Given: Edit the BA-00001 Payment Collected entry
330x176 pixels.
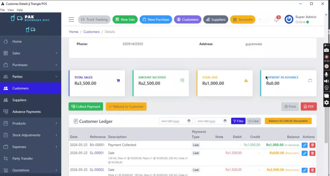Looking at the screenshot, I should (305, 145).
